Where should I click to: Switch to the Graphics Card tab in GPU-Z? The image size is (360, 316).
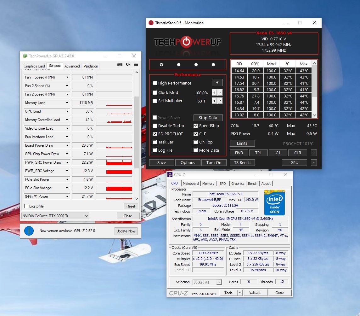(x=34, y=66)
